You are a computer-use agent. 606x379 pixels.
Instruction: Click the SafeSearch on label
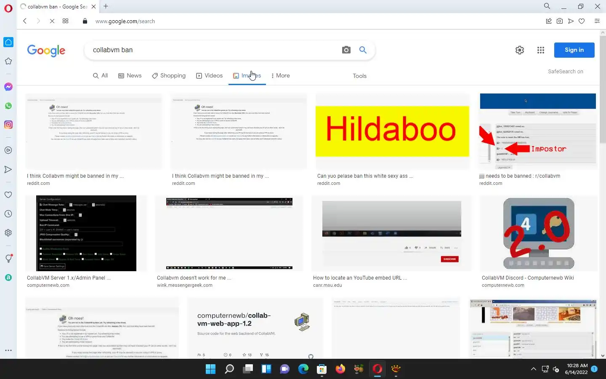(x=566, y=72)
